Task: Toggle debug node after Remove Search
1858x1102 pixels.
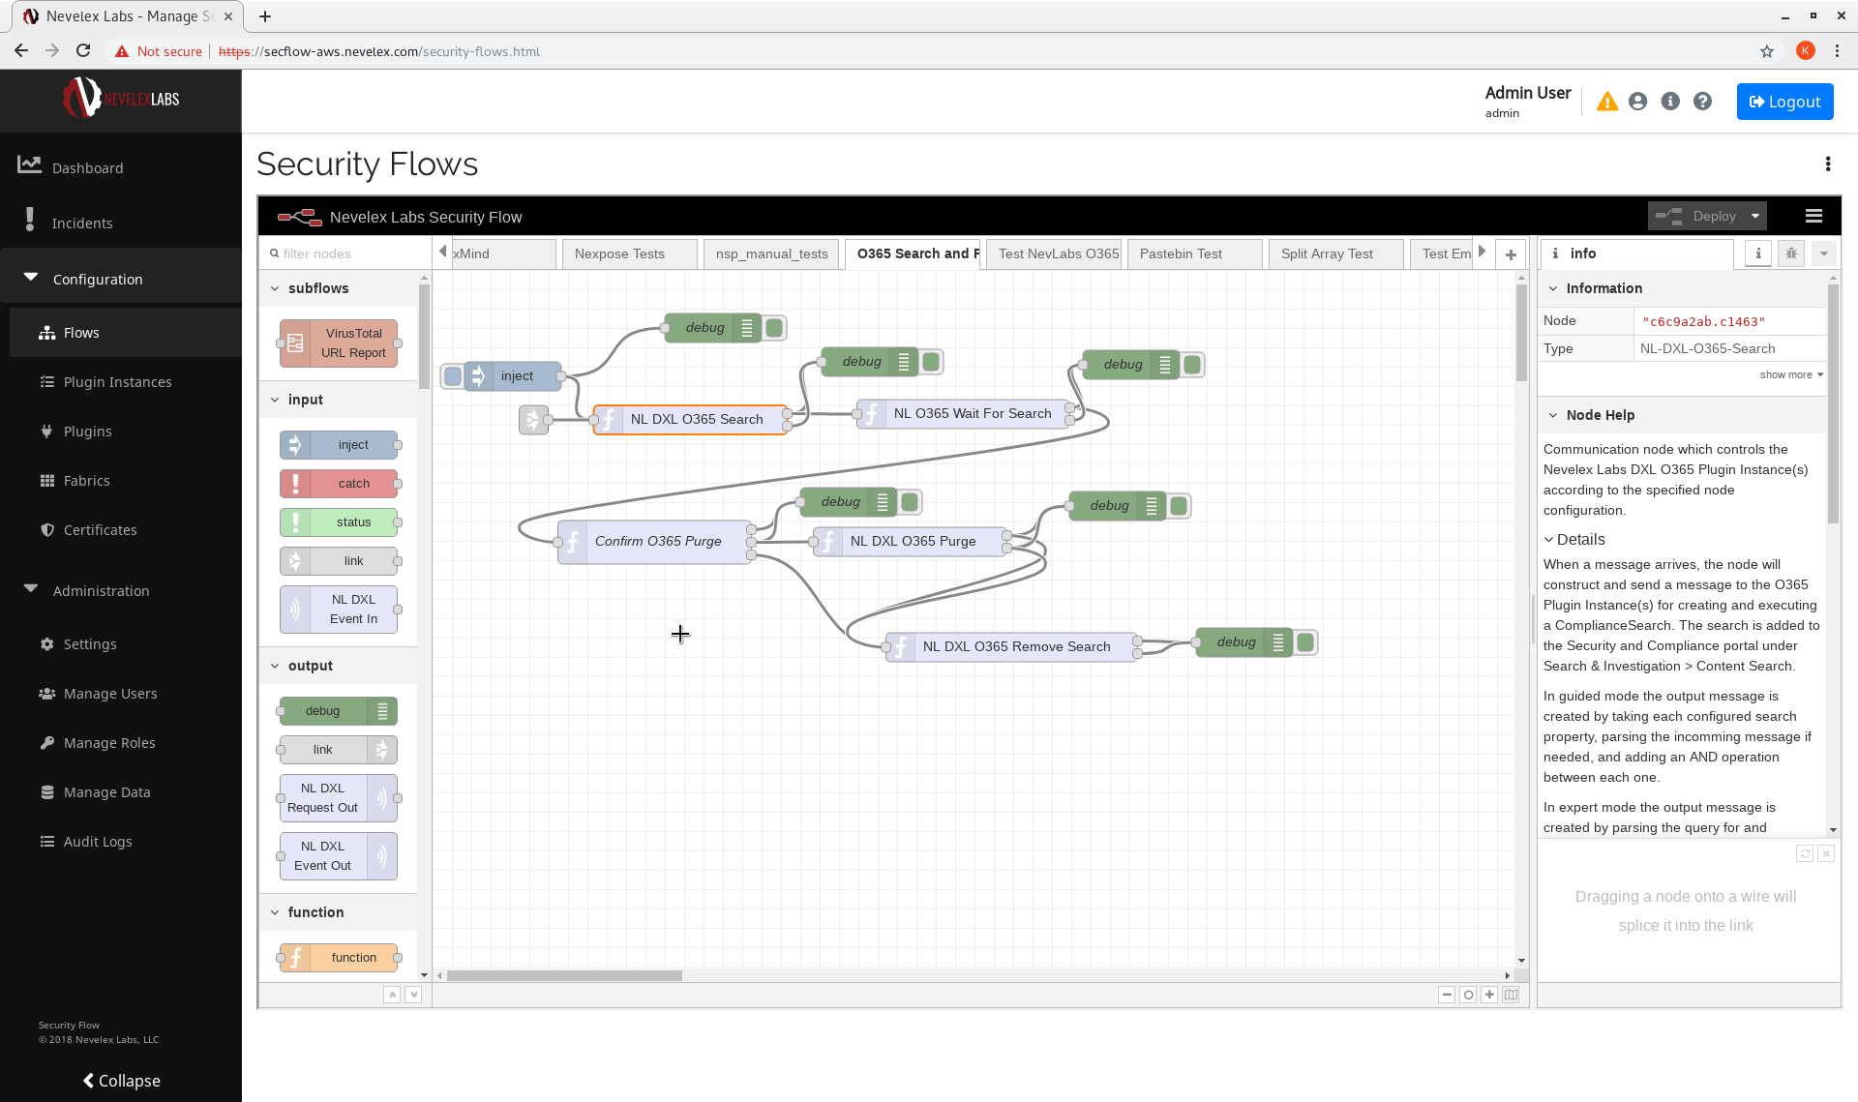Action: click(x=1305, y=642)
